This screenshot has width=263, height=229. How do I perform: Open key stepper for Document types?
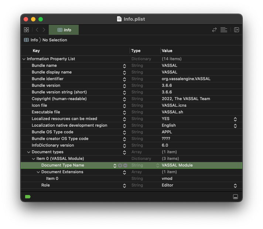124,152
